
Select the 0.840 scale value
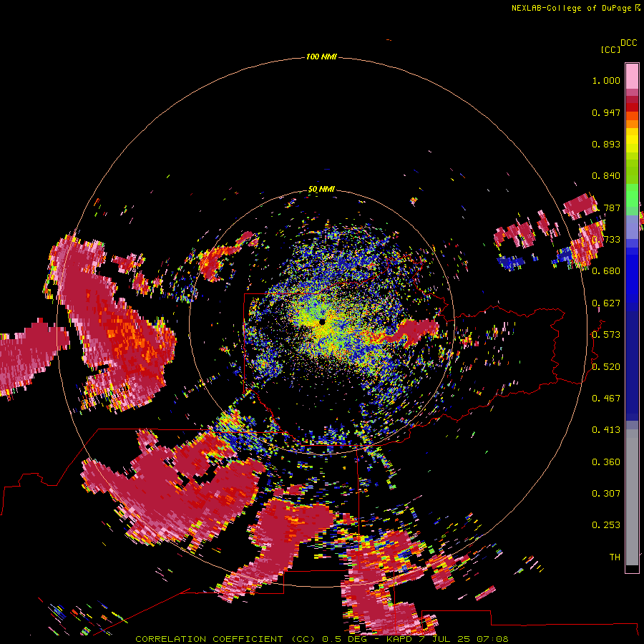pyautogui.click(x=606, y=176)
